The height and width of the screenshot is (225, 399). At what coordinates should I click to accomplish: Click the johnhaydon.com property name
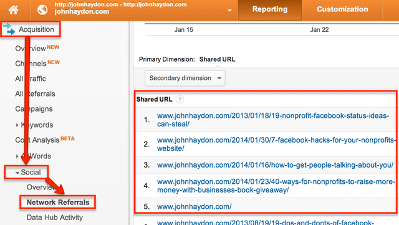pyautogui.click(x=82, y=12)
